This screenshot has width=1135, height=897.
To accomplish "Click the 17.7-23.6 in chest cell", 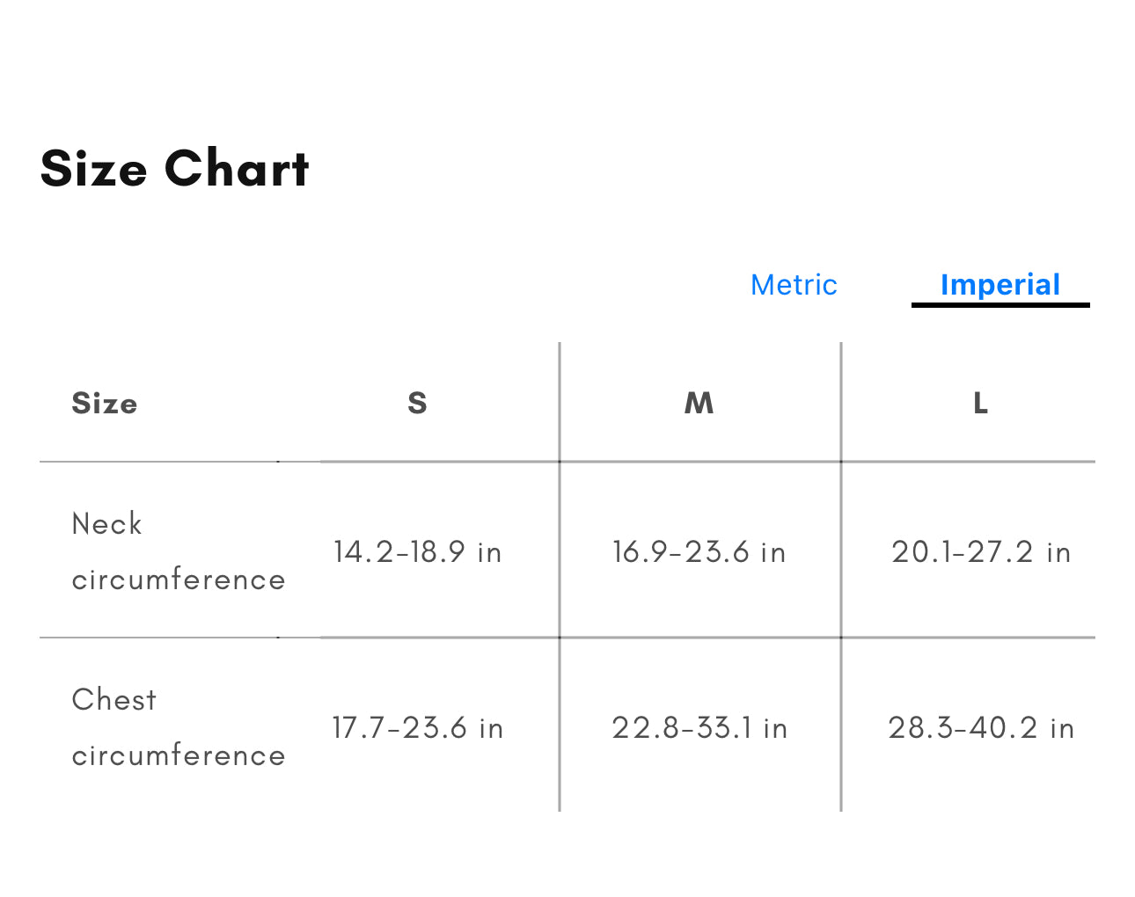I will 417,728.
